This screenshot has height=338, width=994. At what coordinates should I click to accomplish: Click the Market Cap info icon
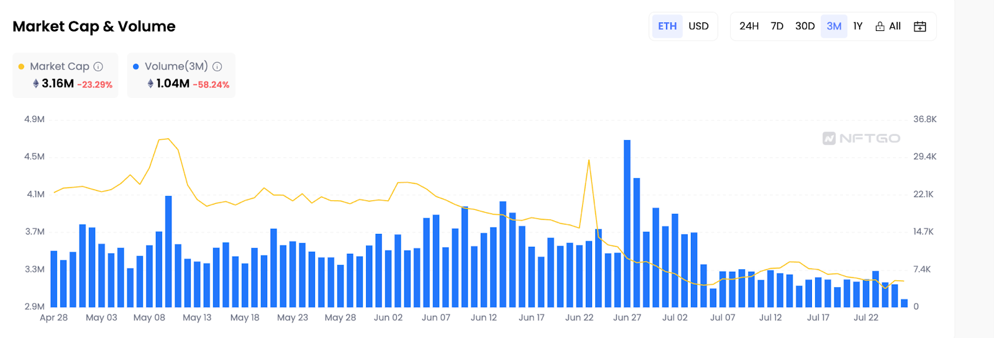[98, 66]
